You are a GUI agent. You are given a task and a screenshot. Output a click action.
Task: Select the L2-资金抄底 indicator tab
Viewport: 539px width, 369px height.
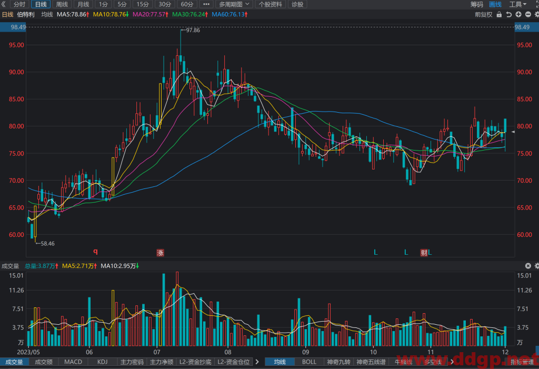click(195, 362)
